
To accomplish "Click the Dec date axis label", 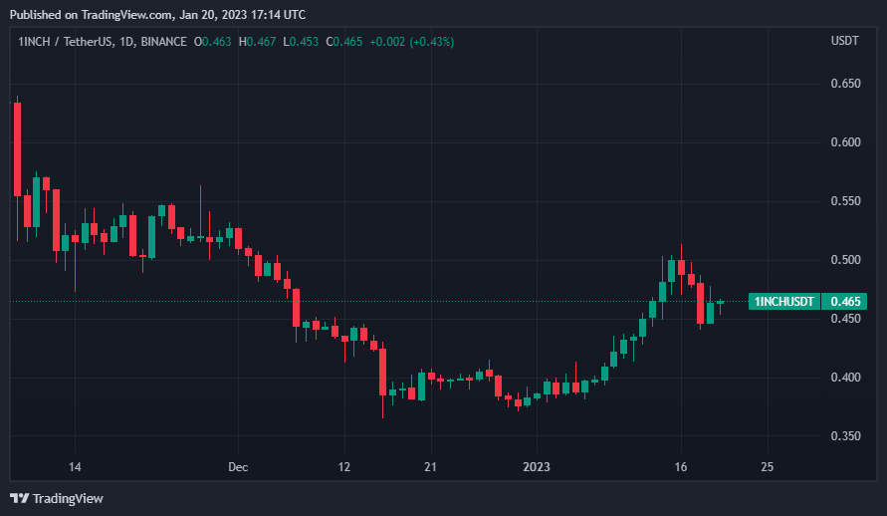I will coord(238,467).
